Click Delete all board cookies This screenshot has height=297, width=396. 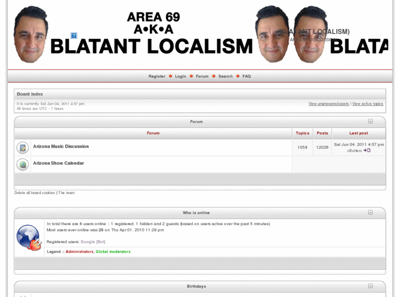[35, 193]
